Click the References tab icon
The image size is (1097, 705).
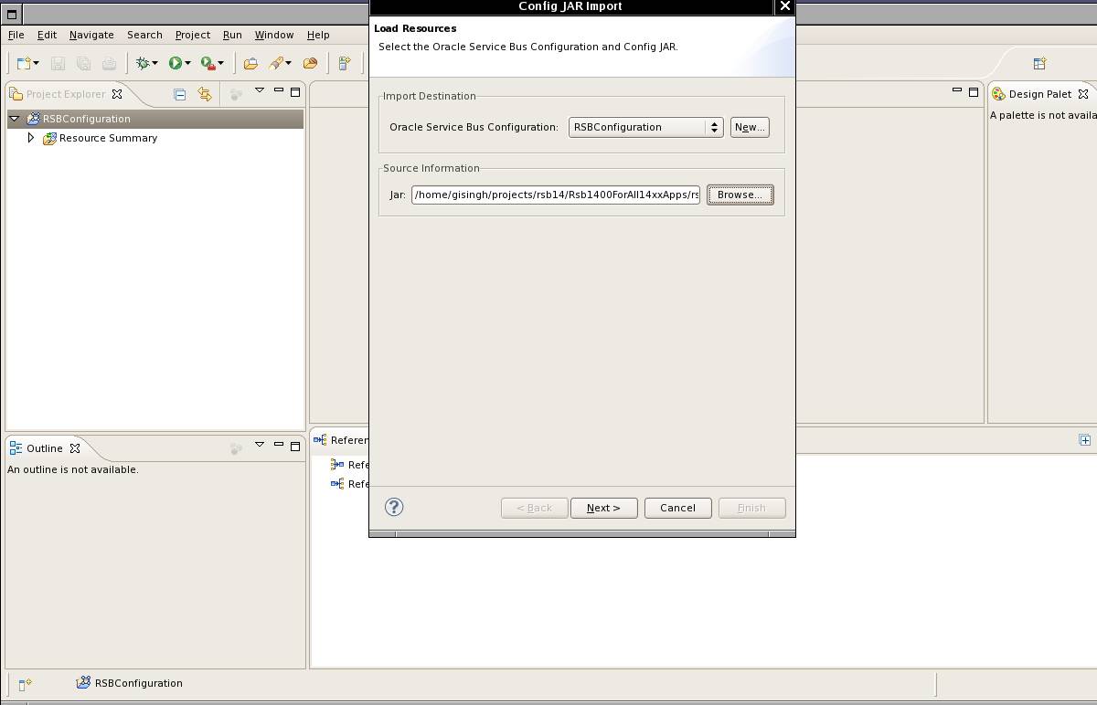pyautogui.click(x=320, y=440)
